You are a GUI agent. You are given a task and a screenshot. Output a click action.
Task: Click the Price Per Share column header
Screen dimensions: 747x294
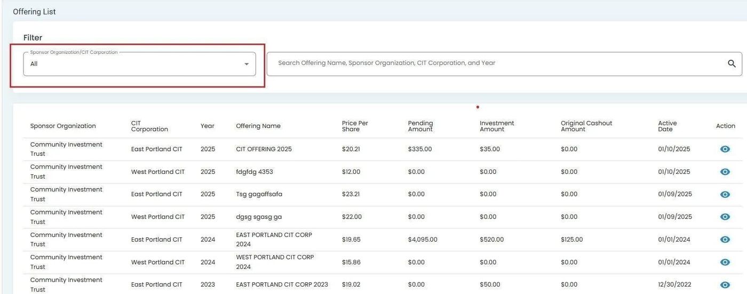[355, 126]
